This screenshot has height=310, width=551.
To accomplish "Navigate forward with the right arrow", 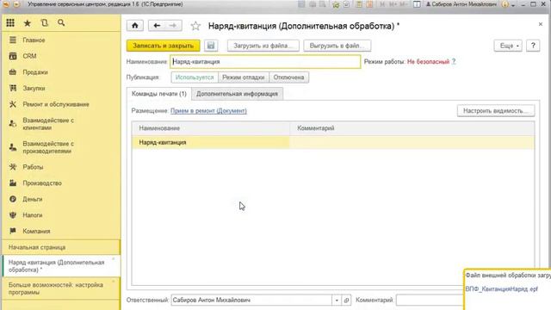I will tap(173, 26).
